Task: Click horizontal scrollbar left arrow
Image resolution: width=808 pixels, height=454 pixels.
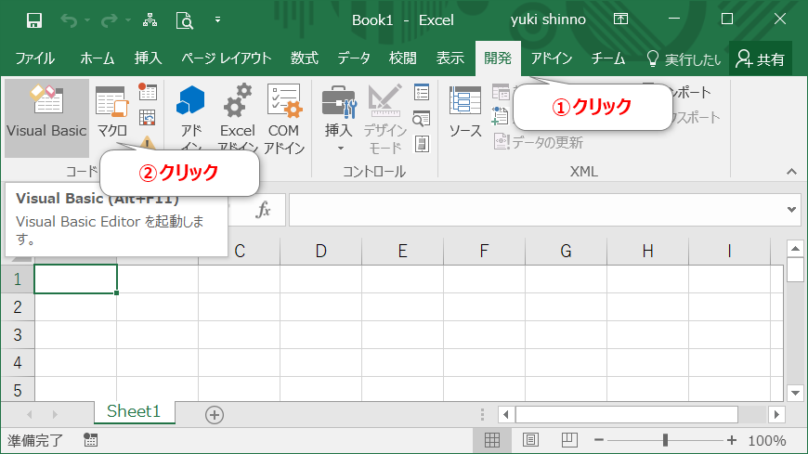Action: click(506, 414)
